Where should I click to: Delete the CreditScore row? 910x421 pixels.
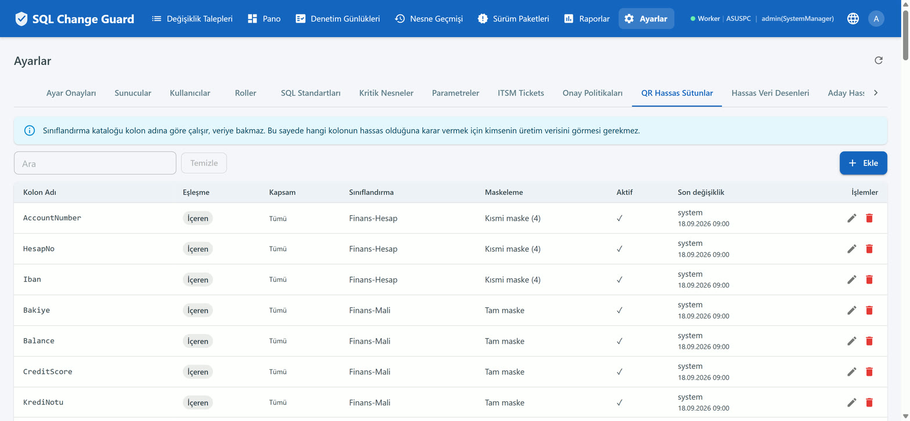pos(869,372)
